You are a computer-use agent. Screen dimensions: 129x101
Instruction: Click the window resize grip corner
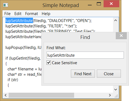(116, 96)
